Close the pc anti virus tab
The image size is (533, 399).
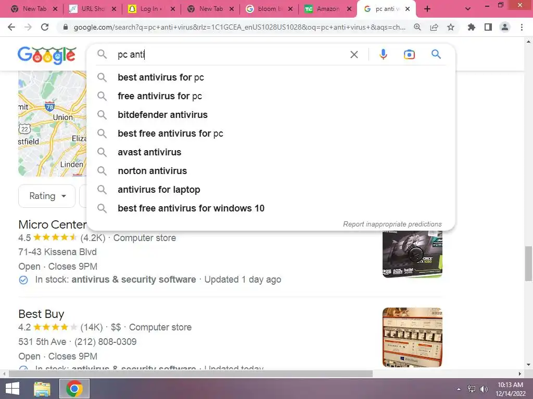click(x=407, y=9)
